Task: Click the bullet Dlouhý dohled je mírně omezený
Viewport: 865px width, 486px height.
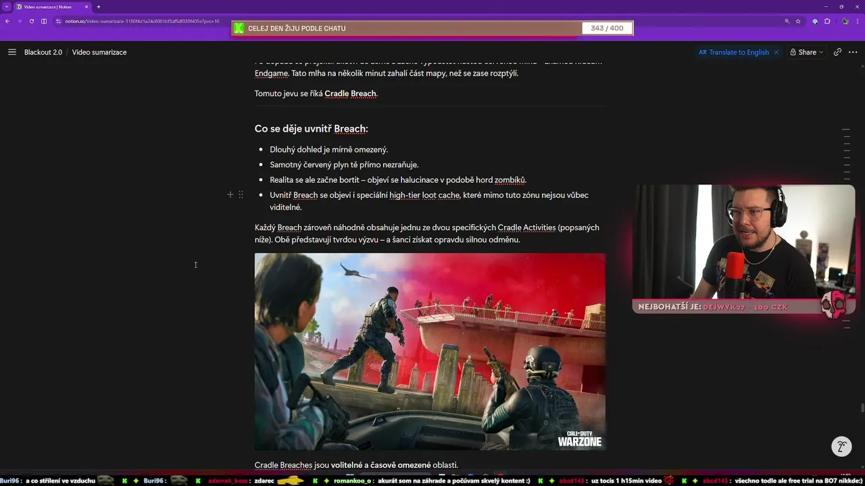Action: (328, 149)
